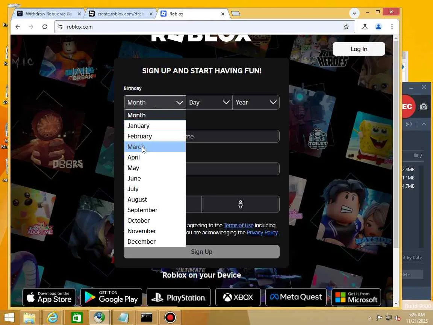Launch Internet Explorer from taskbar
433x325 pixels.
[53, 317]
